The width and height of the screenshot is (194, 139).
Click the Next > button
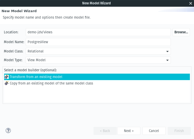[129, 131]
